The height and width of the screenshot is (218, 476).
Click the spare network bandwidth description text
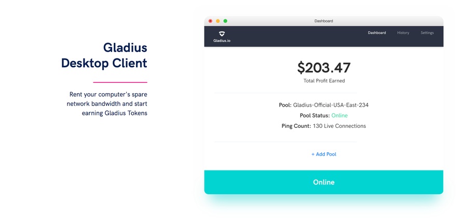(107, 104)
